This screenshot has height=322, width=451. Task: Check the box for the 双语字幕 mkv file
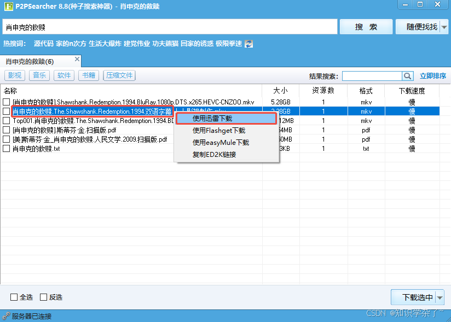(7, 111)
